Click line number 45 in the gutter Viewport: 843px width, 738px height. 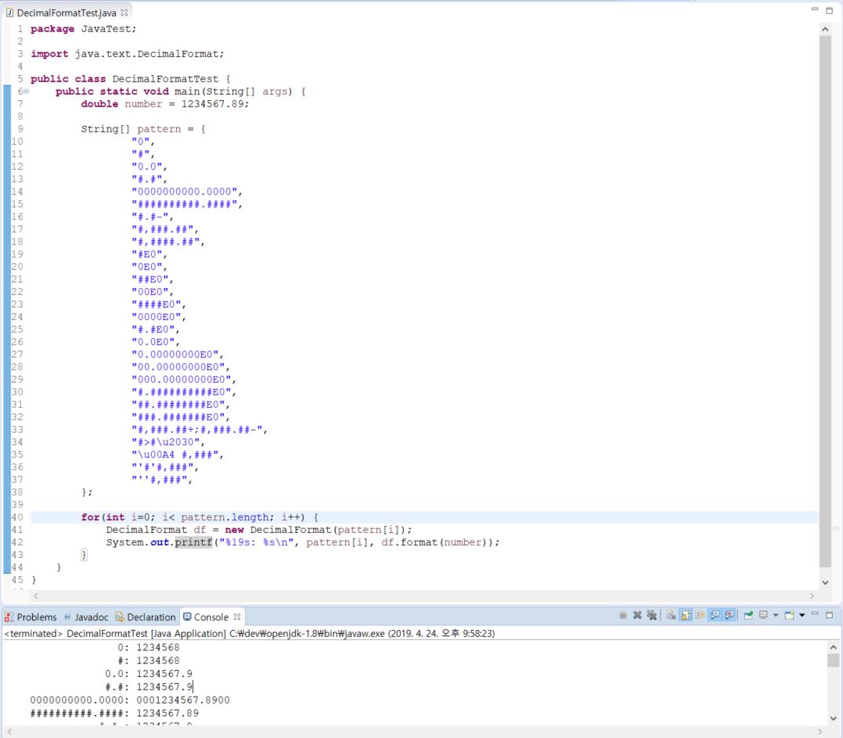[17, 580]
